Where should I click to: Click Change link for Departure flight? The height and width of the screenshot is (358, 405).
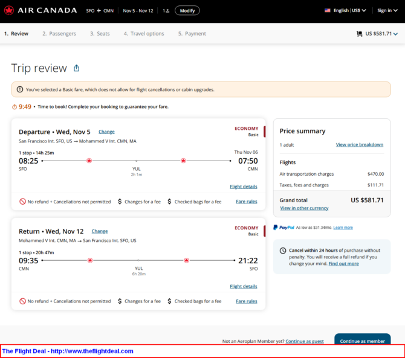[x=106, y=132]
